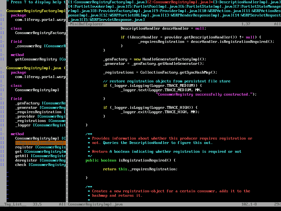
Task: Click the ConsumerRegistryImpl.java status line filename
Action: point(95,204)
